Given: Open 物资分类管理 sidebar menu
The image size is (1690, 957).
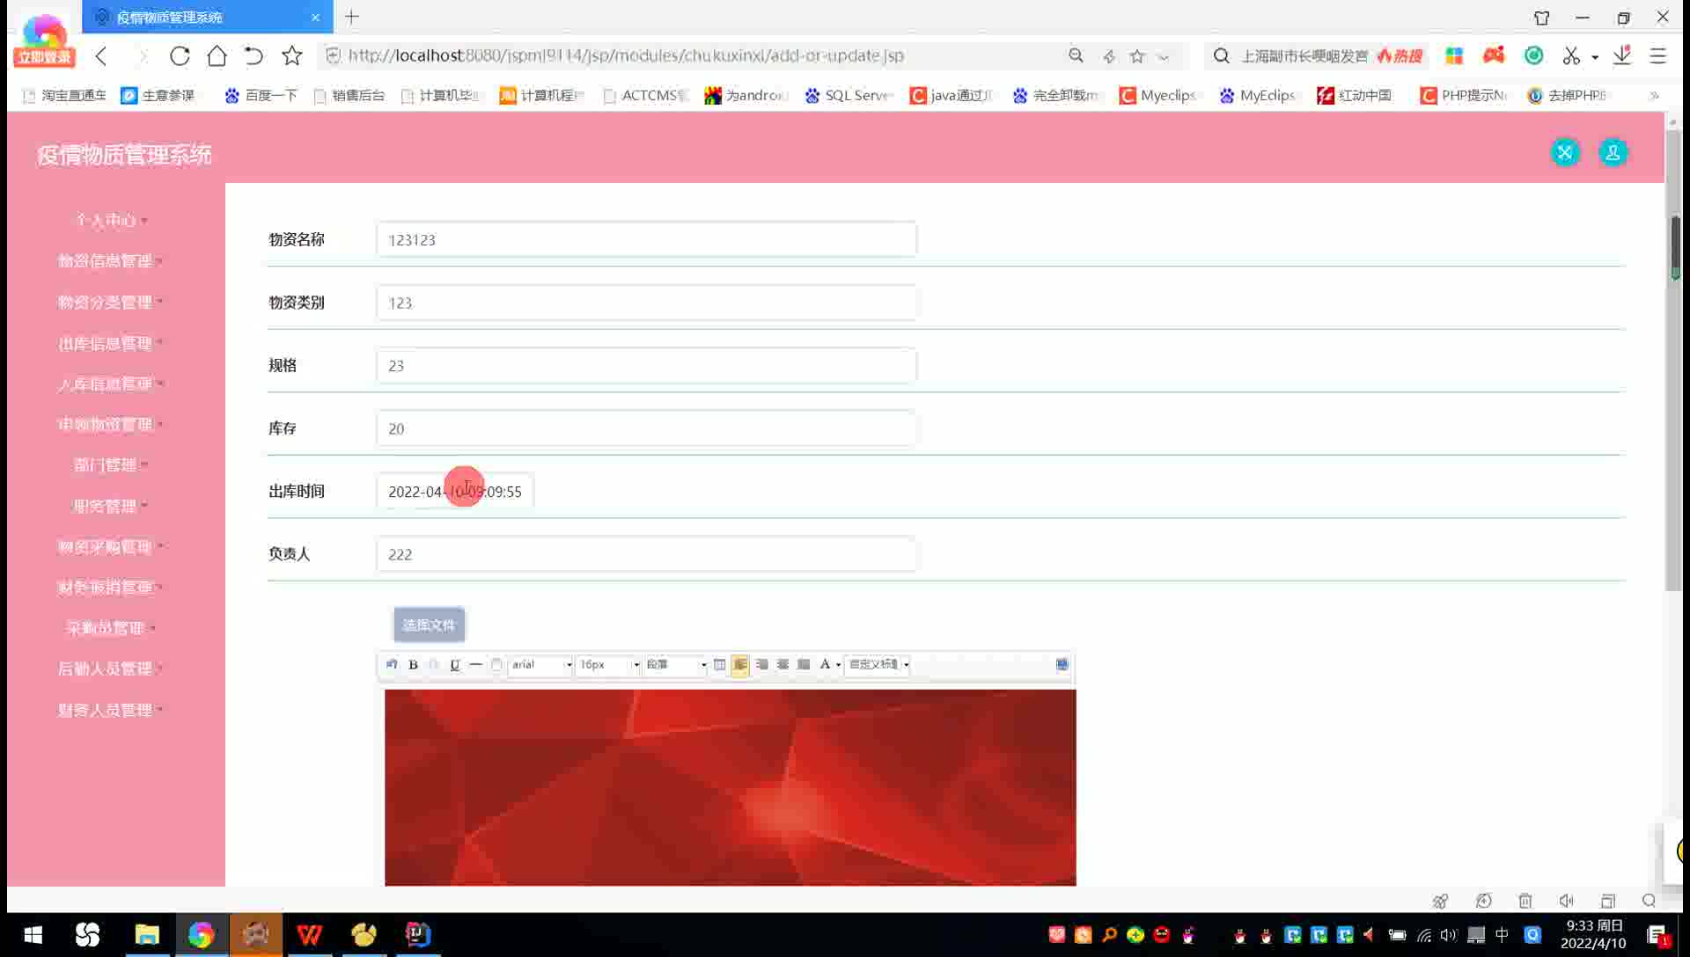Looking at the screenshot, I should (x=106, y=302).
